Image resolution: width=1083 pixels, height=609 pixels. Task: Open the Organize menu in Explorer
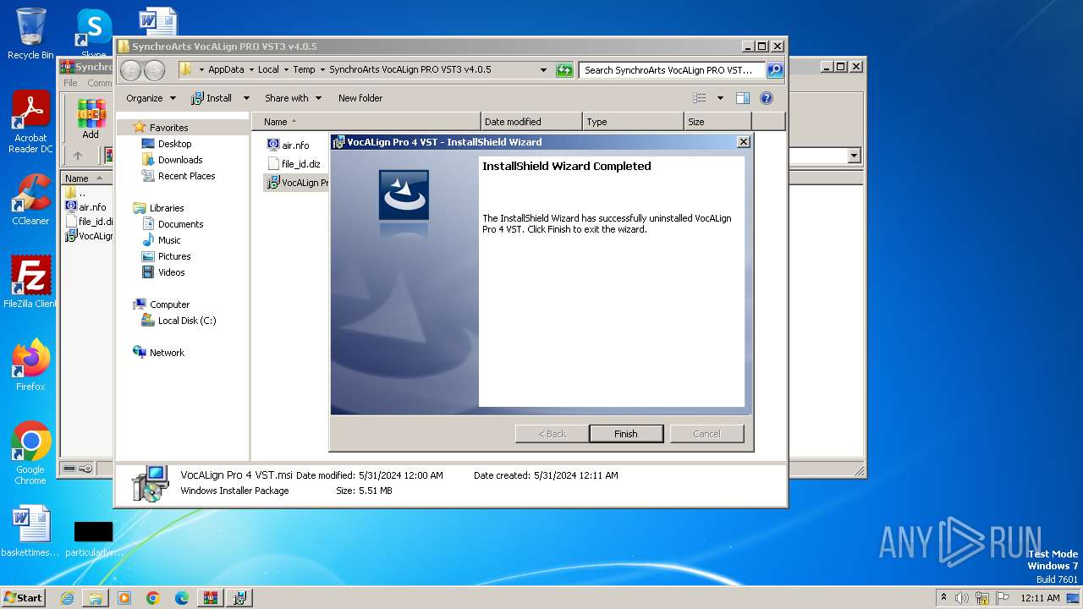pyautogui.click(x=151, y=98)
